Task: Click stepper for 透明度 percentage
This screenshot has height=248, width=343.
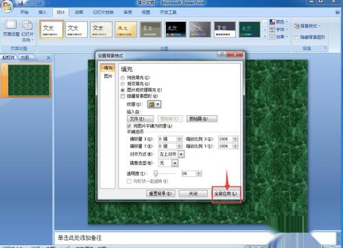Action: [x=199, y=174]
